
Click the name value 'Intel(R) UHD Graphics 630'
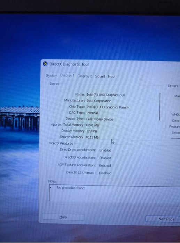[106, 95]
